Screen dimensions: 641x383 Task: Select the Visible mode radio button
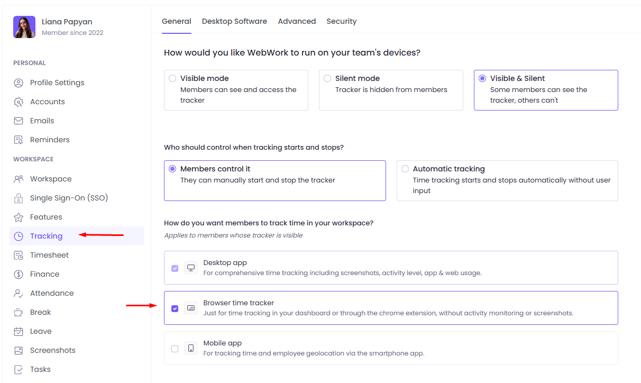[x=172, y=78]
